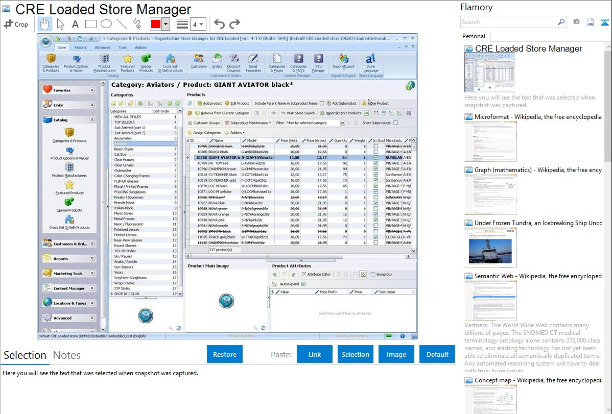Choose the straight line tool

[x=122, y=24]
